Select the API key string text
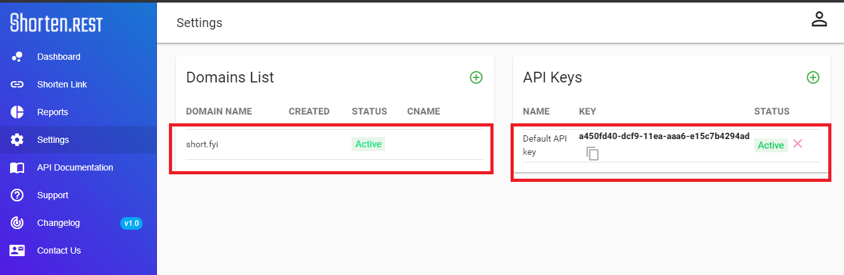 pos(664,137)
